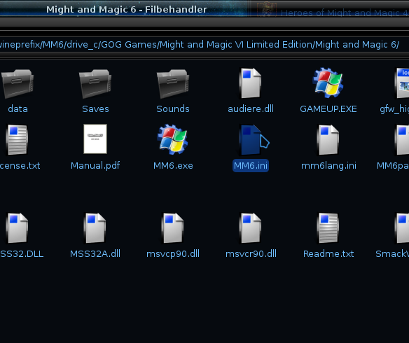Select the Readme.txt file icon

tap(328, 228)
